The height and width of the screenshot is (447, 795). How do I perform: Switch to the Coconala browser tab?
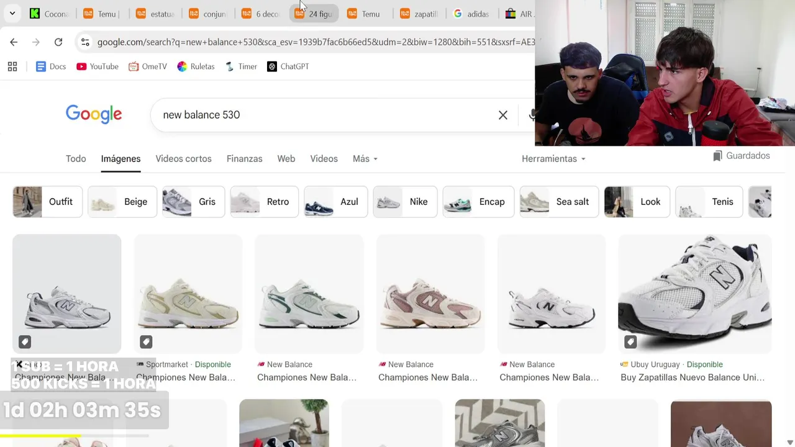tap(48, 14)
